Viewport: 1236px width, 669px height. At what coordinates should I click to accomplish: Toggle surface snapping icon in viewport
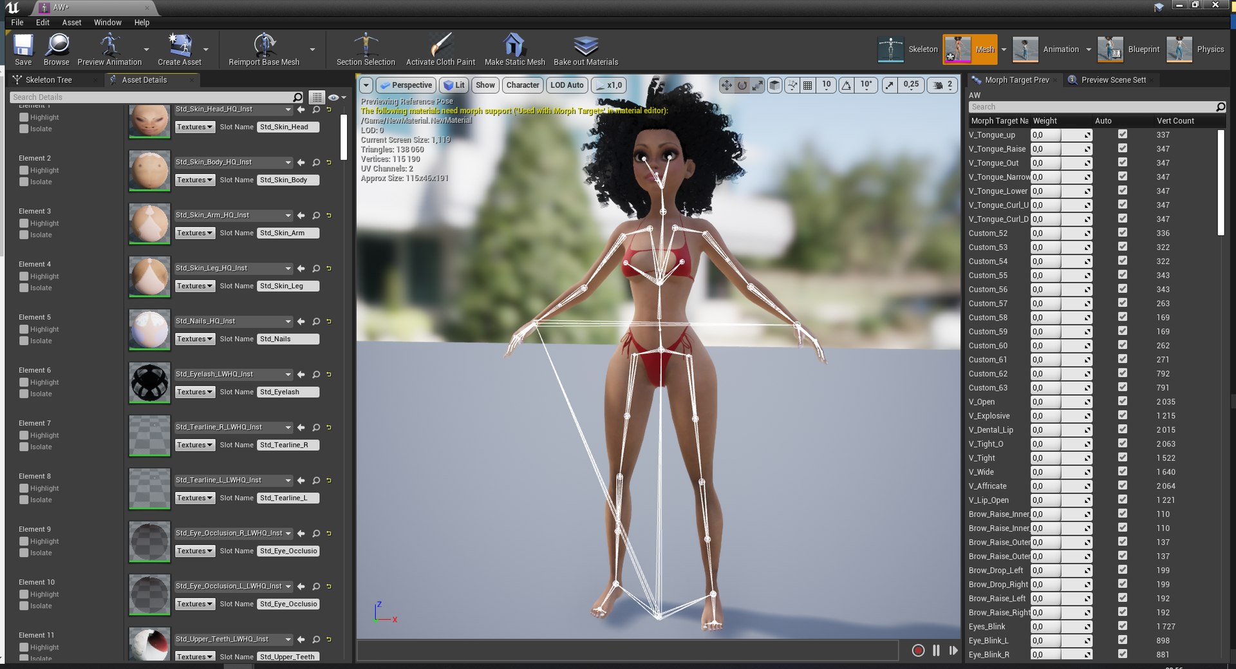coord(792,85)
